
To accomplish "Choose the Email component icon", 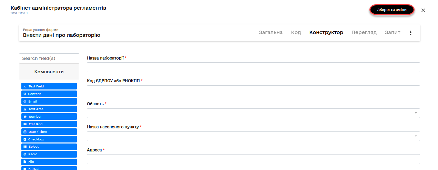I will click(x=25, y=102).
